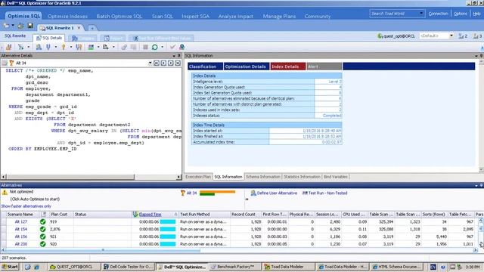This screenshot has width=484, height=272.
Task: Click the blue user icon after the checkmark
Action: click(181, 47)
